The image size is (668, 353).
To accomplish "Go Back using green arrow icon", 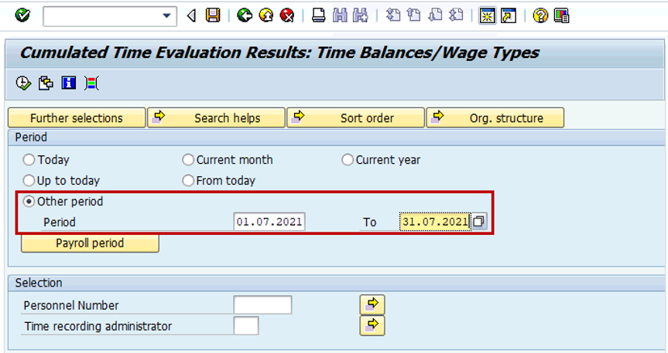I will pyautogui.click(x=245, y=15).
